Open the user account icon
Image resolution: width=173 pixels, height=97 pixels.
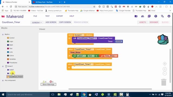coord(169,16)
